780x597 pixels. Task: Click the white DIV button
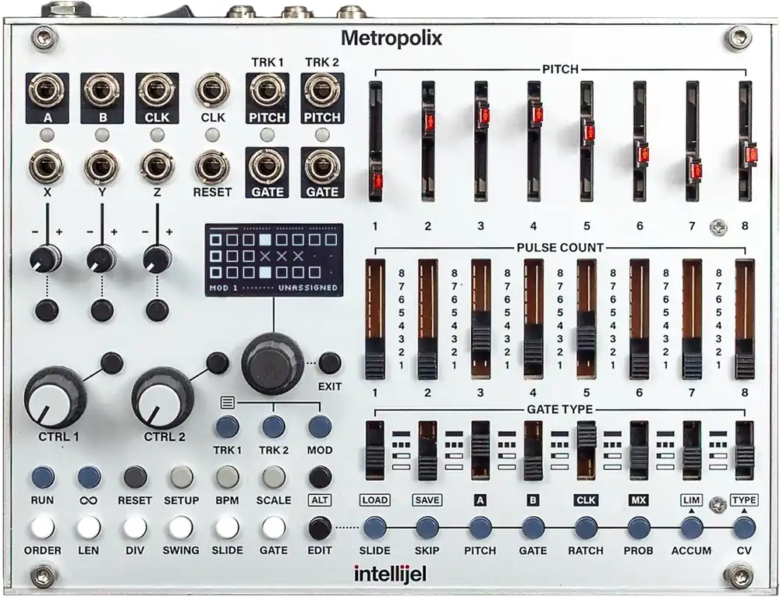(x=135, y=528)
